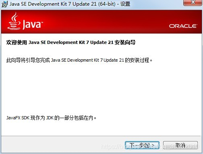
Task: Click the ORACLE logo in banner
Action: pos(183,26)
